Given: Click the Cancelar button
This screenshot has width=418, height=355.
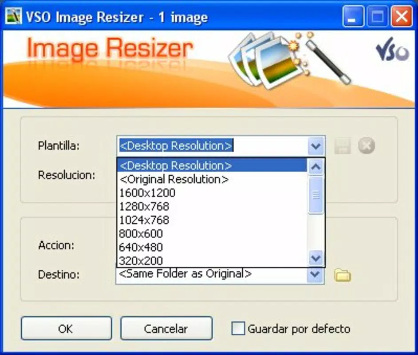Looking at the screenshot, I should point(166,328).
